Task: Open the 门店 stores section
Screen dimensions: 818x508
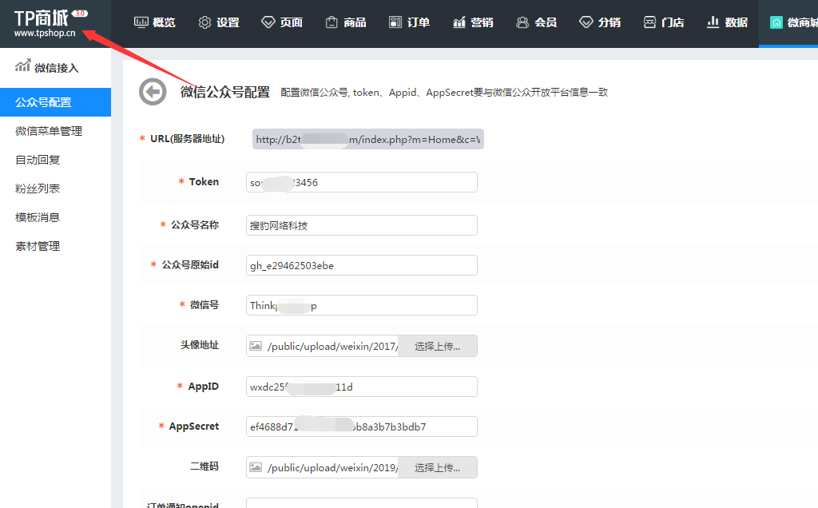Action: (664, 22)
